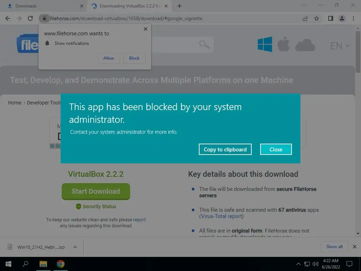Viewport: 361px width, 271px height.
Task: Click the Home breadcrumb link
Action: pyautogui.click(x=15, y=103)
